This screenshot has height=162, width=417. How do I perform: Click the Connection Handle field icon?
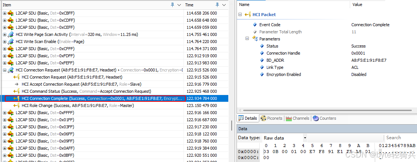pos(262,53)
